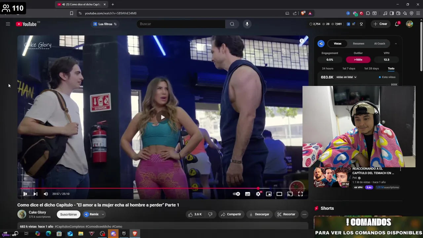Click the Buscar search field
This screenshot has width=423, height=238.
pyautogui.click(x=181, y=24)
